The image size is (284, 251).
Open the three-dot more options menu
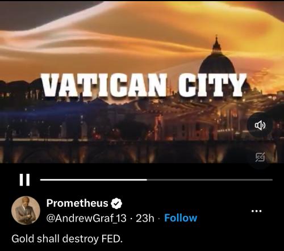[257, 211]
